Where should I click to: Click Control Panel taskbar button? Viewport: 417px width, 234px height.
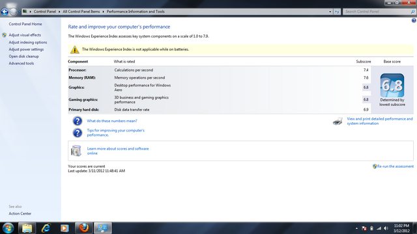click(103, 228)
